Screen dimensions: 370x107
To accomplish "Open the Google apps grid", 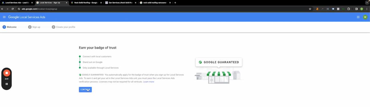I will pos(358,17).
